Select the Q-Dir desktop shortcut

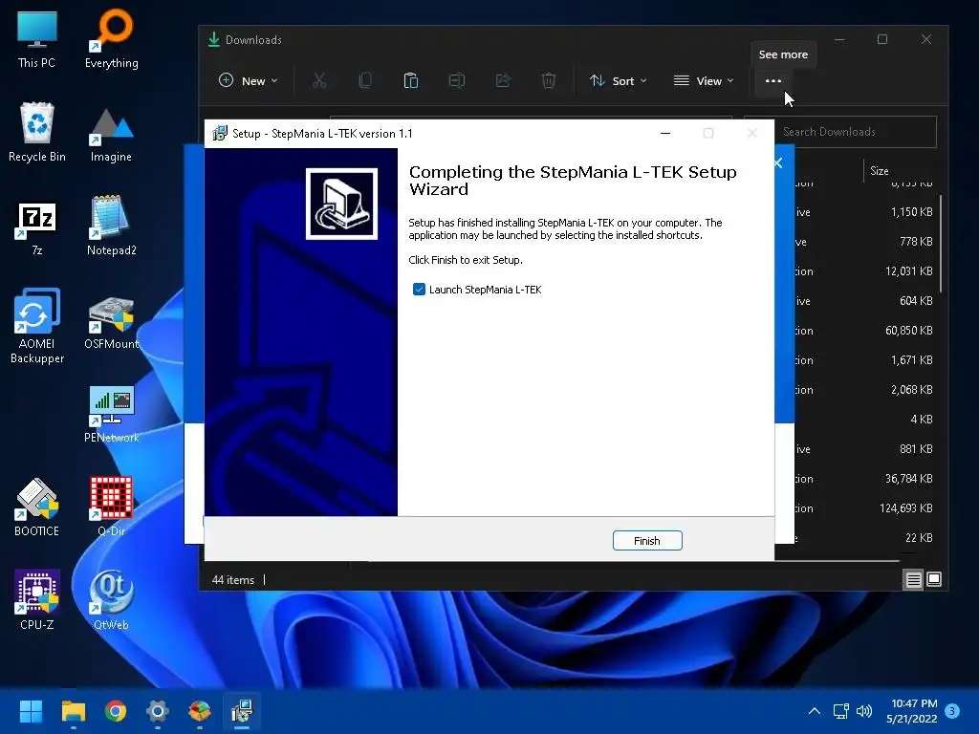click(x=112, y=507)
